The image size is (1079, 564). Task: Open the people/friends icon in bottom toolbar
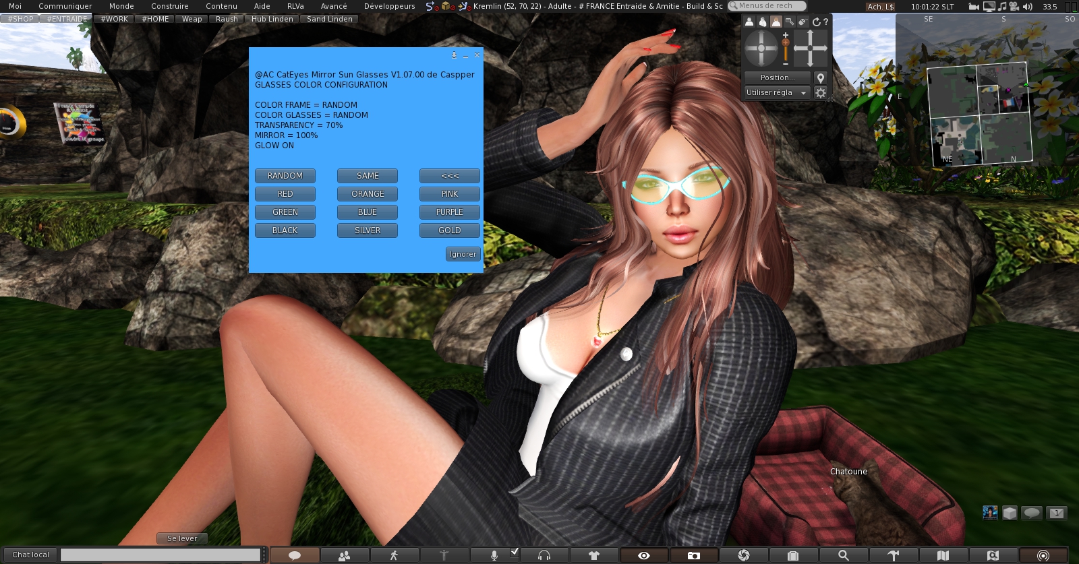point(344,555)
